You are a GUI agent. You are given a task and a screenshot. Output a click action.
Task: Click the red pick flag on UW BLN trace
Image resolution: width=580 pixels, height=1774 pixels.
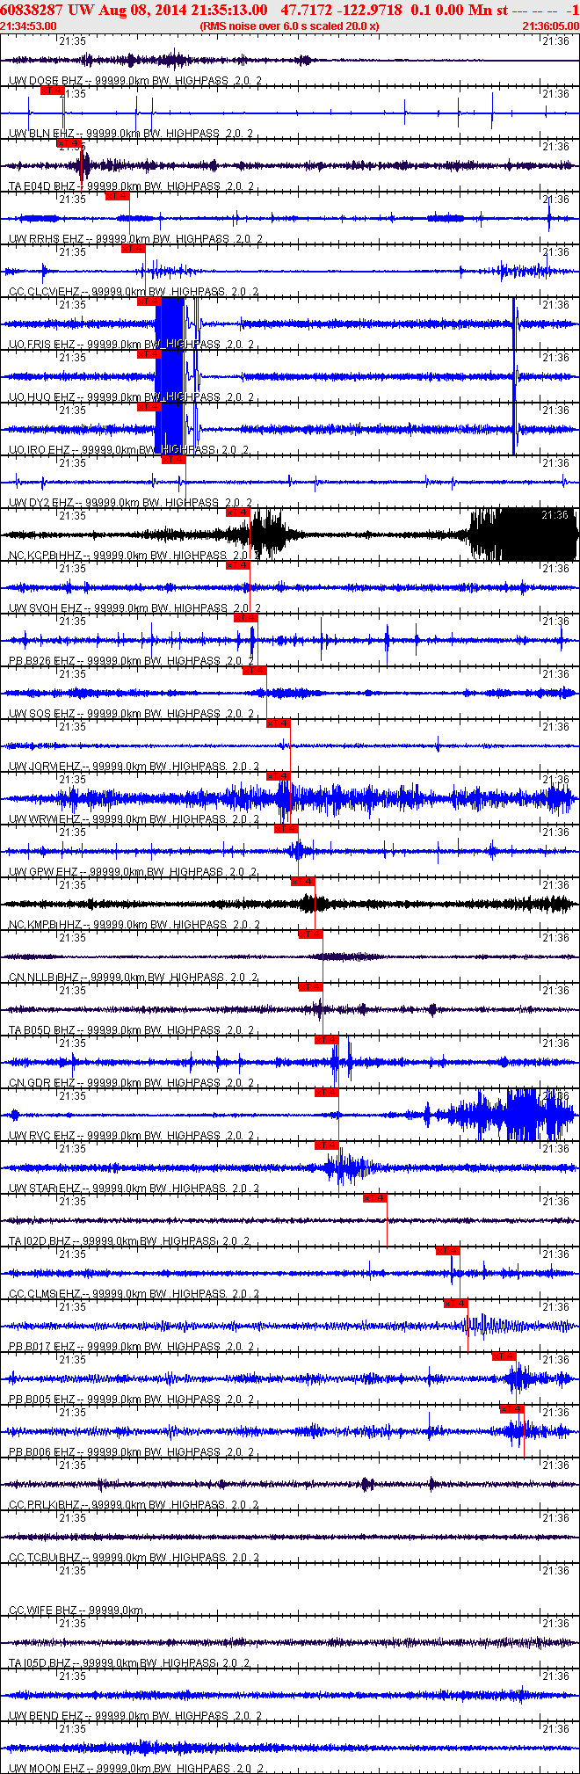(x=53, y=91)
